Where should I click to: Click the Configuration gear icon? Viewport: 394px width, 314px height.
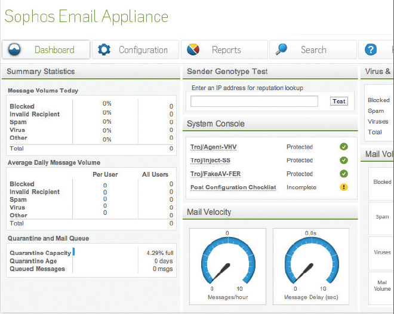pos(104,50)
